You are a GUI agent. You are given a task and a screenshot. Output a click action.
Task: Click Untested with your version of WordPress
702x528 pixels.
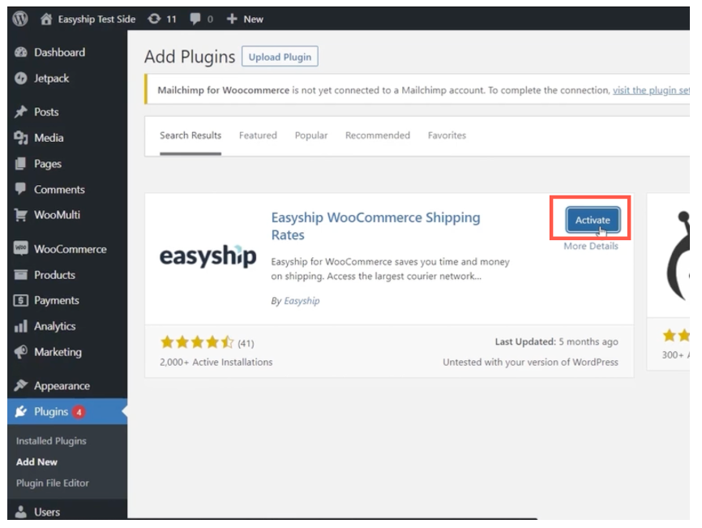coord(530,362)
